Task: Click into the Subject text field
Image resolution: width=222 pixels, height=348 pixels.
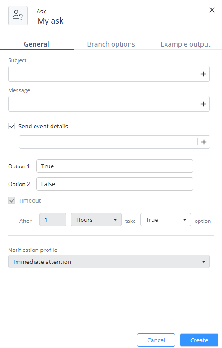Action: click(x=103, y=74)
